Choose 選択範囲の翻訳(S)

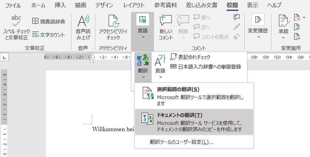tap(194, 96)
